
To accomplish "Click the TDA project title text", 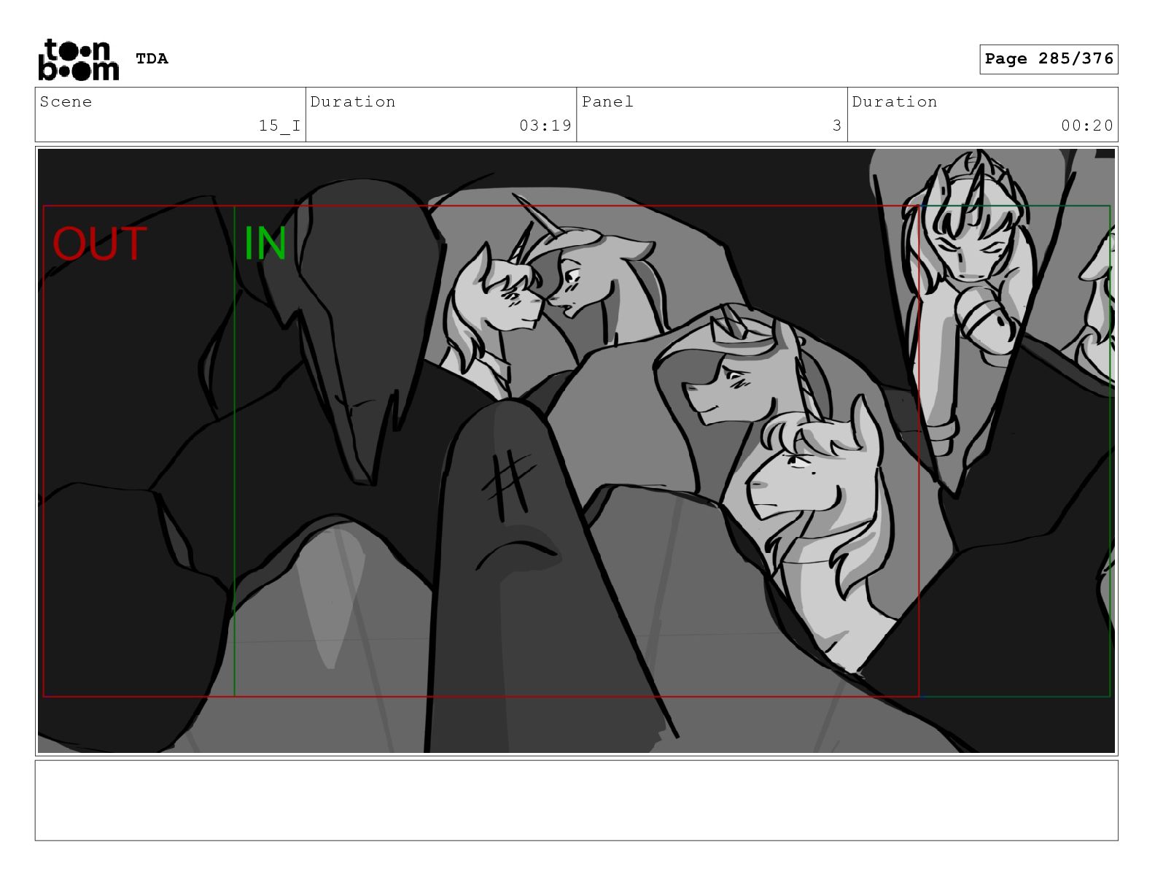I will [x=152, y=59].
